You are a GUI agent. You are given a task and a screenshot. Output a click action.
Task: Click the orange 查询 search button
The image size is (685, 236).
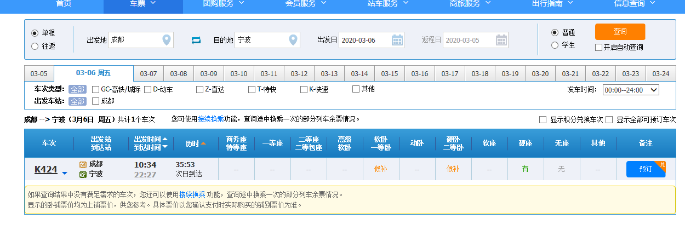coord(620,32)
